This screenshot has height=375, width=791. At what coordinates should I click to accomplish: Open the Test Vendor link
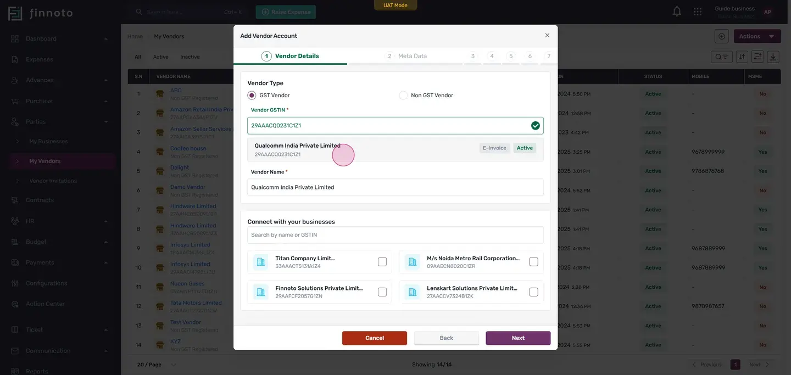coord(186,322)
